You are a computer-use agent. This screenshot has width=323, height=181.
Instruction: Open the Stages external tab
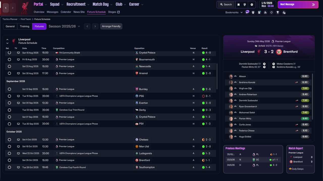pos(114,12)
